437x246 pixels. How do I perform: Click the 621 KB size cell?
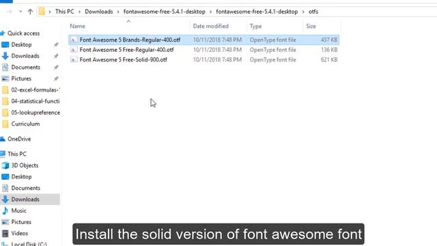coord(329,59)
